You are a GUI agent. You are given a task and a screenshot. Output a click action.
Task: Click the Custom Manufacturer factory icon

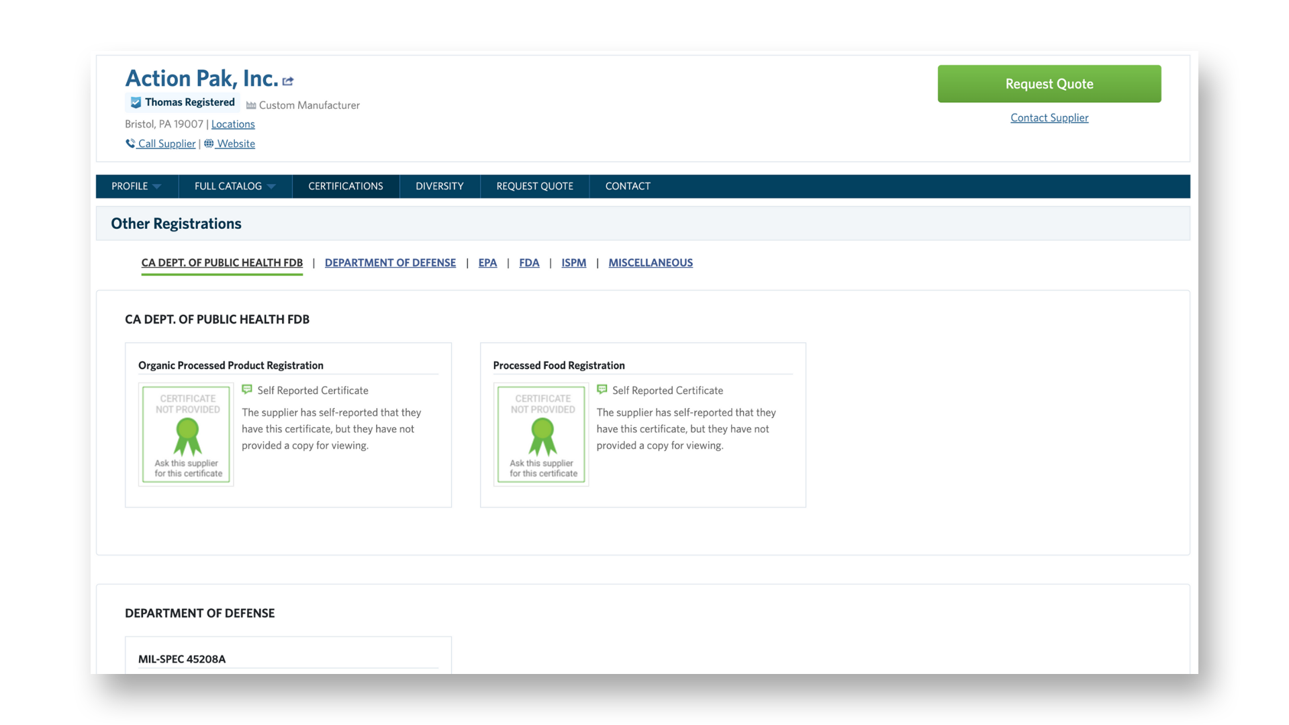coord(251,105)
